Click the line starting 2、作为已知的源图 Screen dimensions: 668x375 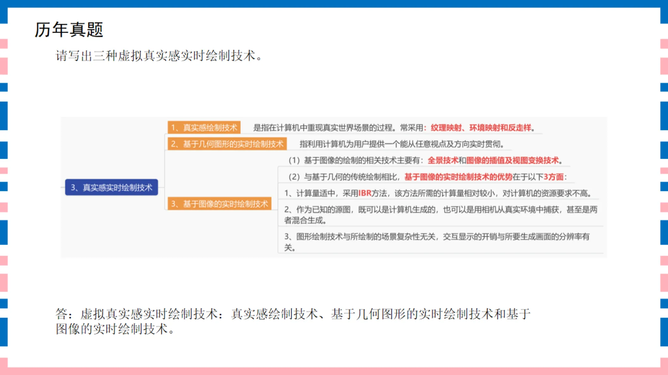pyautogui.click(x=441, y=215)
